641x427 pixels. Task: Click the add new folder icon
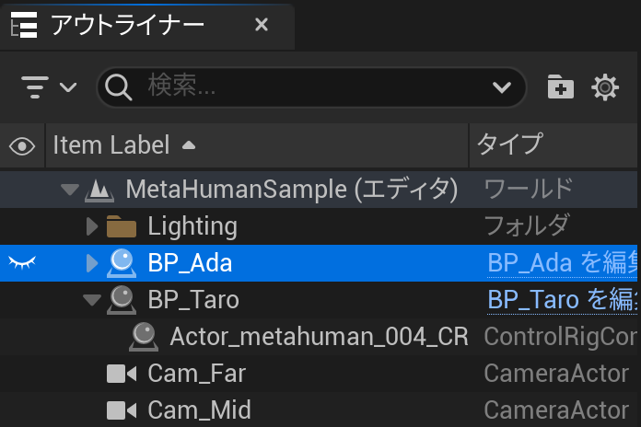point(560,87)
